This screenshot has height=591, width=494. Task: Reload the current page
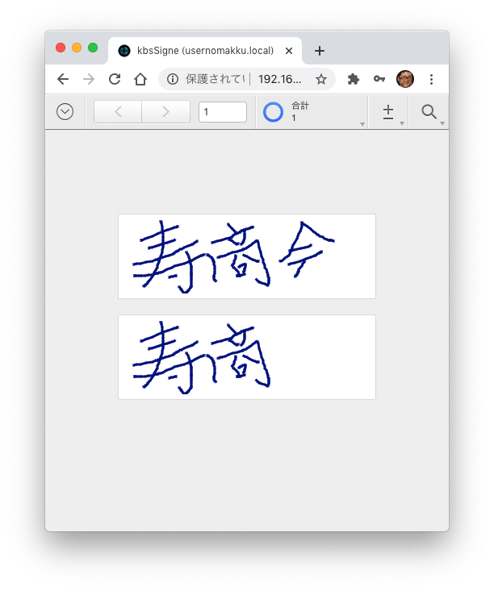(x=115, y=80)
